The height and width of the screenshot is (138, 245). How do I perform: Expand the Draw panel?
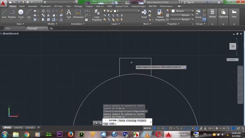tap(20, 24)
